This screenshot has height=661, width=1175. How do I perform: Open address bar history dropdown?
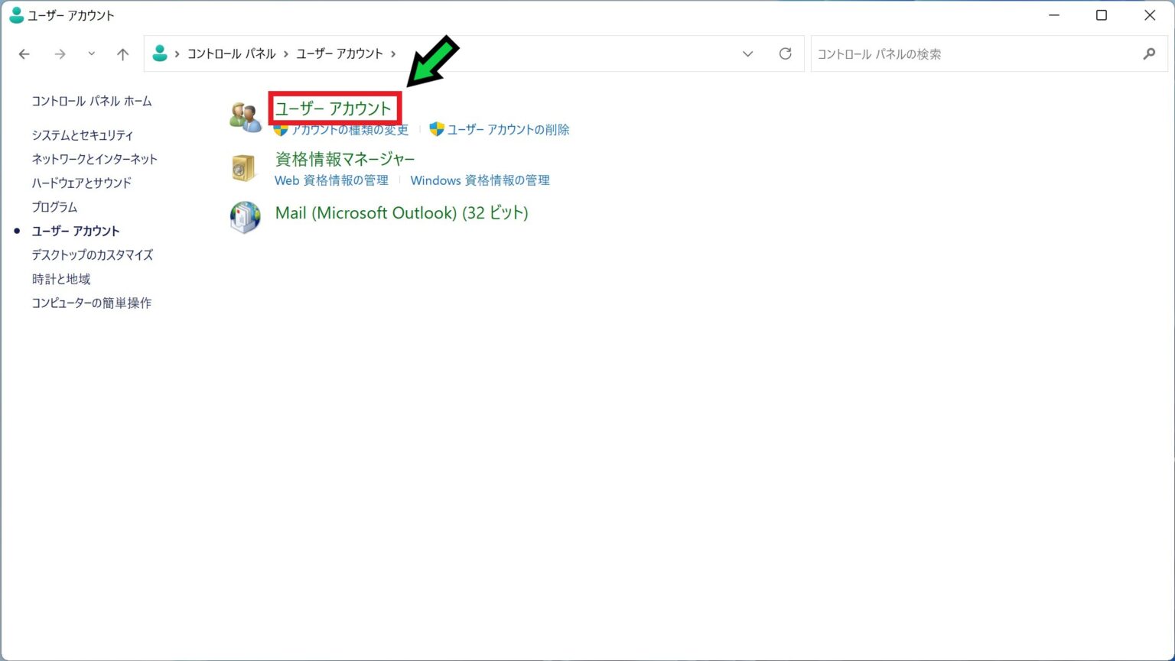(747, 54)
